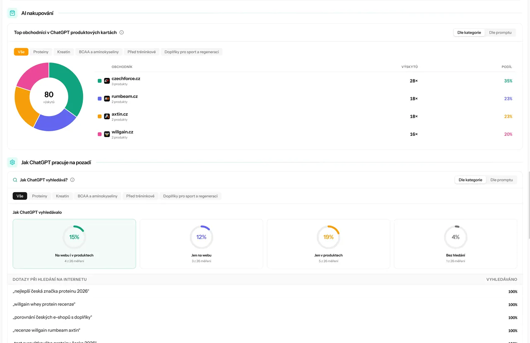The height and width of the screenshot is (343, 530).
Task: Click the willgain.cz logo icon
Action: pos(107,134)
